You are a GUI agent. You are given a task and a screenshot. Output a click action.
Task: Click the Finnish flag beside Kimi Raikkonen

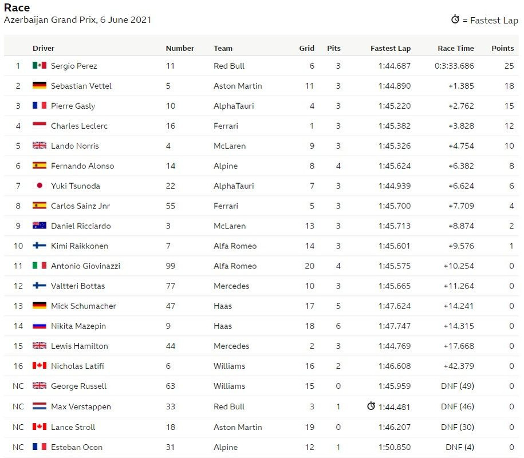pyautogui.click(x=40, y=246)
